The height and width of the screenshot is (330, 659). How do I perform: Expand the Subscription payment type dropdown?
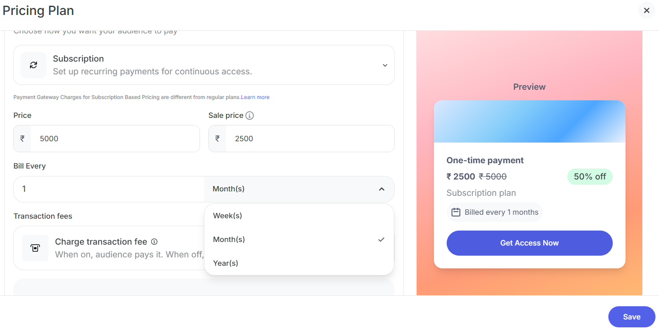(x=385, y=65)
